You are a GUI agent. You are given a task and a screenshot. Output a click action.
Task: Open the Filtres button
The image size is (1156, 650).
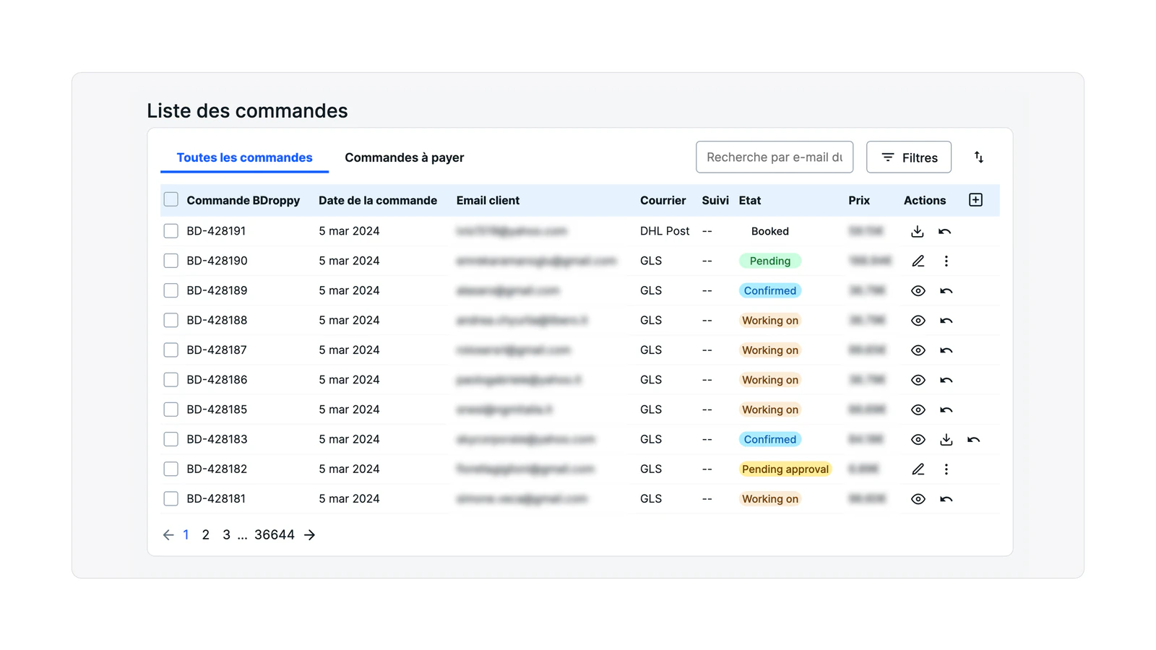tap(909, 157)
